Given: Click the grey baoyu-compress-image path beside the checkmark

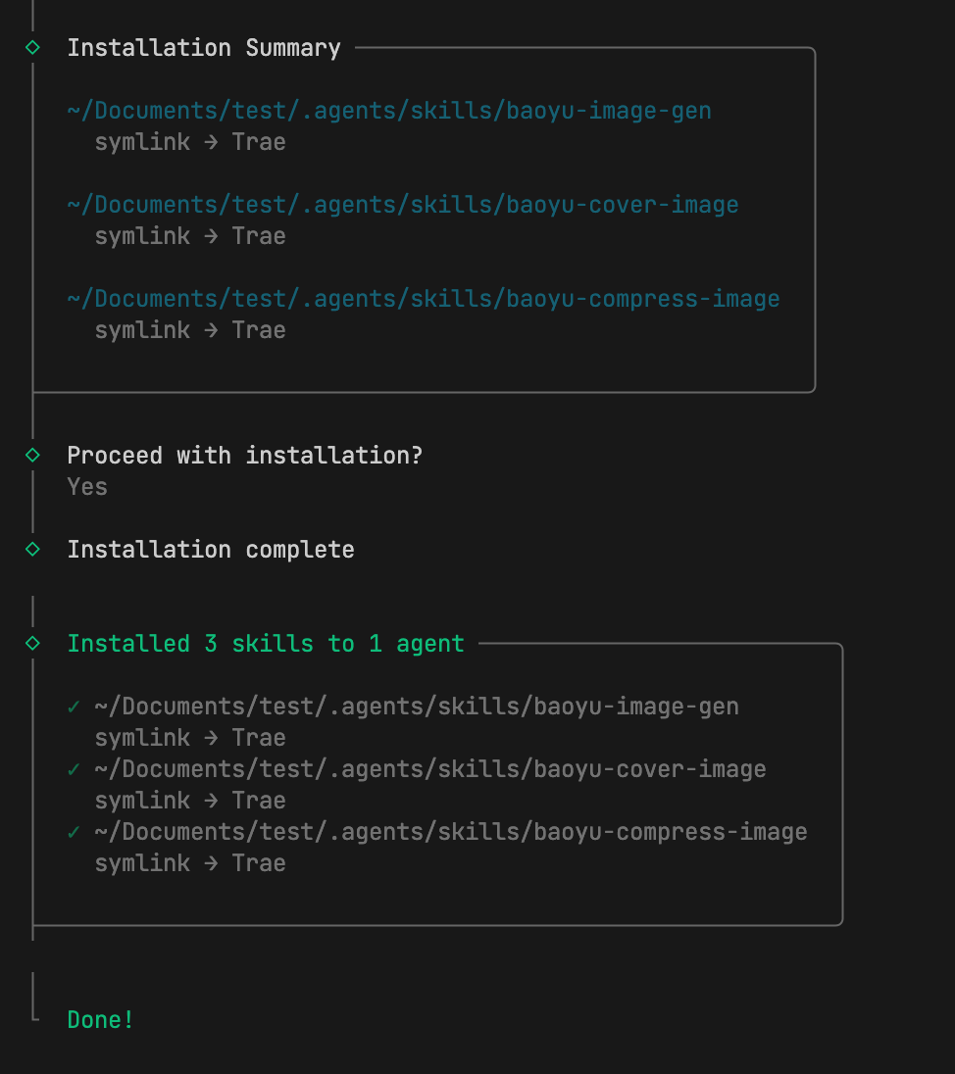Looking at the screenshot, I should click(451, 832).
